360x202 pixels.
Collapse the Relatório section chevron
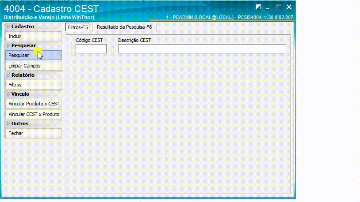point(8,75)
